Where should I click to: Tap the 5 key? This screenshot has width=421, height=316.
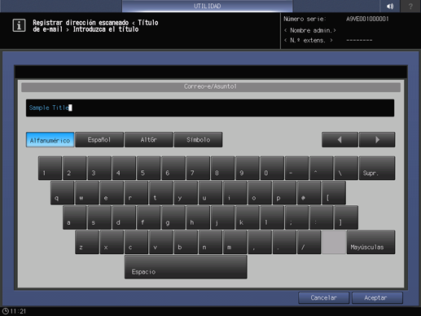point(149,168)
